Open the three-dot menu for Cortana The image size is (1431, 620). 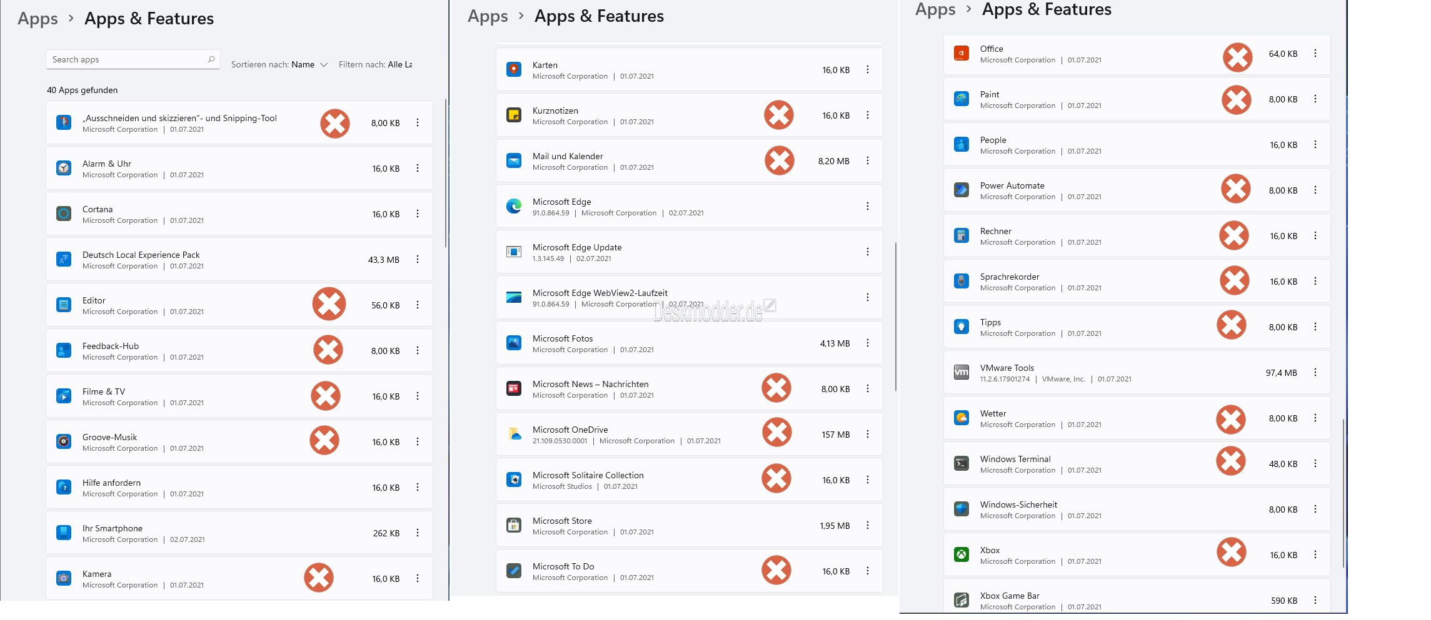tap(418, 214)
